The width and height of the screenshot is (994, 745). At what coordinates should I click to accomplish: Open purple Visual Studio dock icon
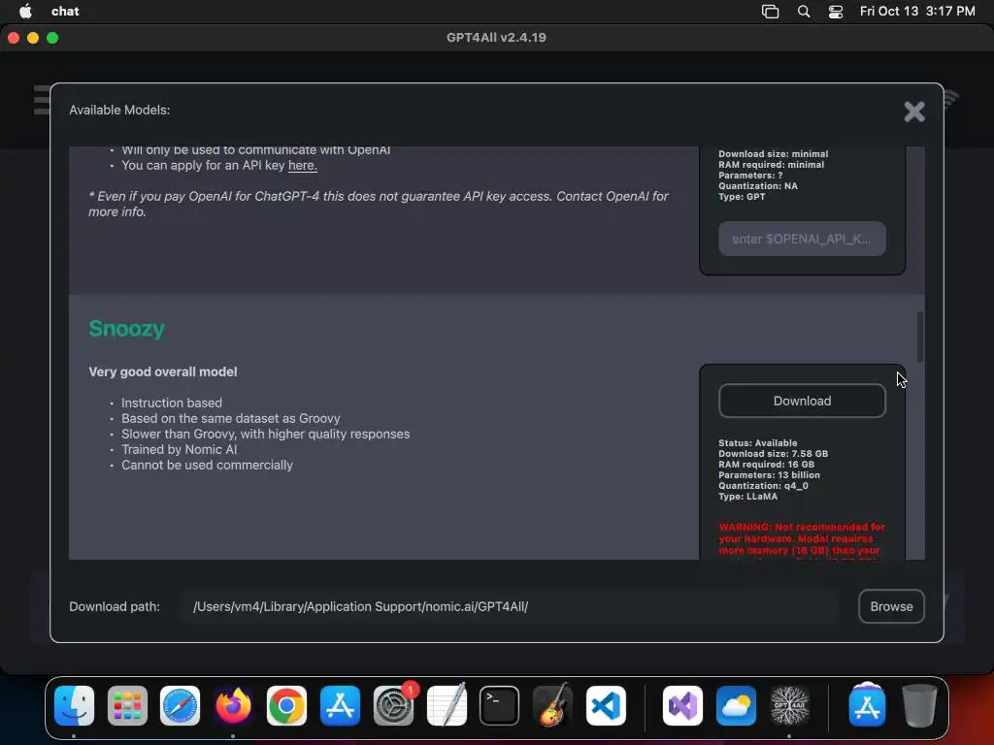(682, 706)
